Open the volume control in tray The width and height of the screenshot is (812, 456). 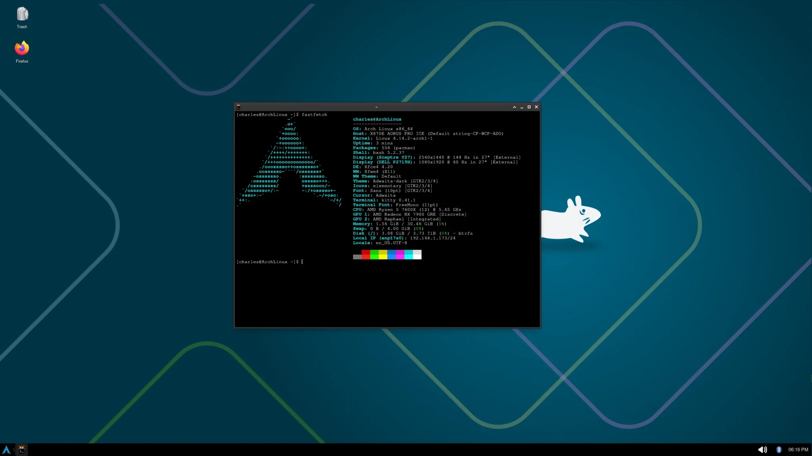[762, 450]
